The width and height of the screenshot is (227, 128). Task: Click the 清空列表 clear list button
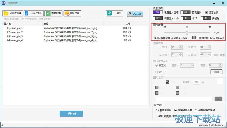[x=53, y=13]
